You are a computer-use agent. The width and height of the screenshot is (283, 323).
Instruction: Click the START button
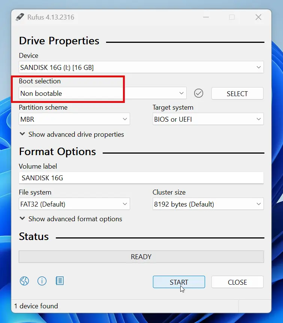pyautogui.click(x=179, y=282)
